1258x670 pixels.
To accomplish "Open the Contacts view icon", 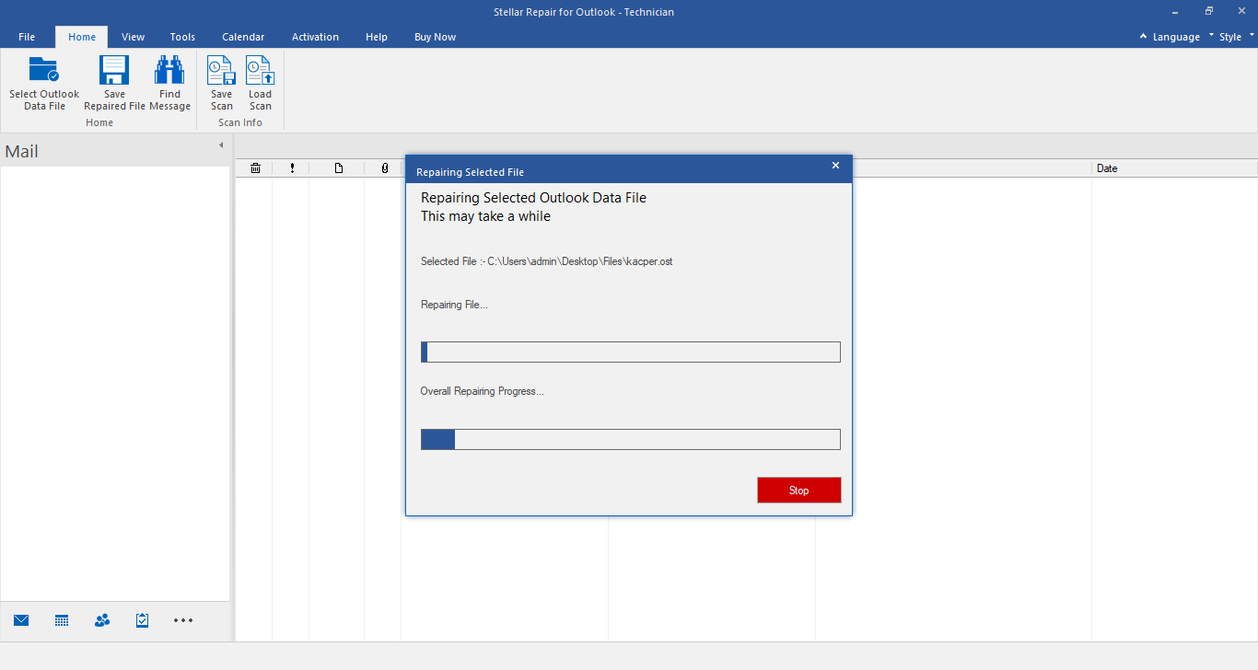I will (101, 619).
